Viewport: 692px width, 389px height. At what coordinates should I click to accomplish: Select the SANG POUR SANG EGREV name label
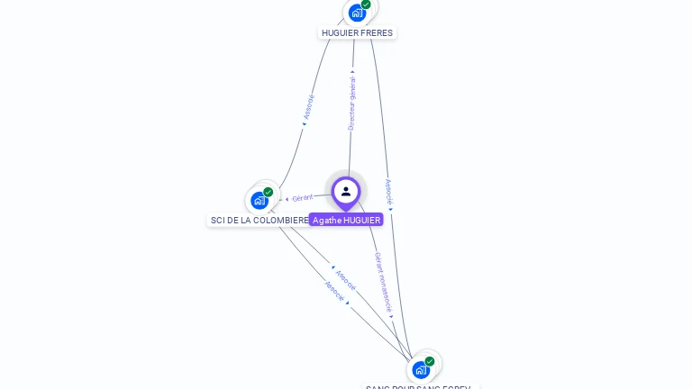418,387
